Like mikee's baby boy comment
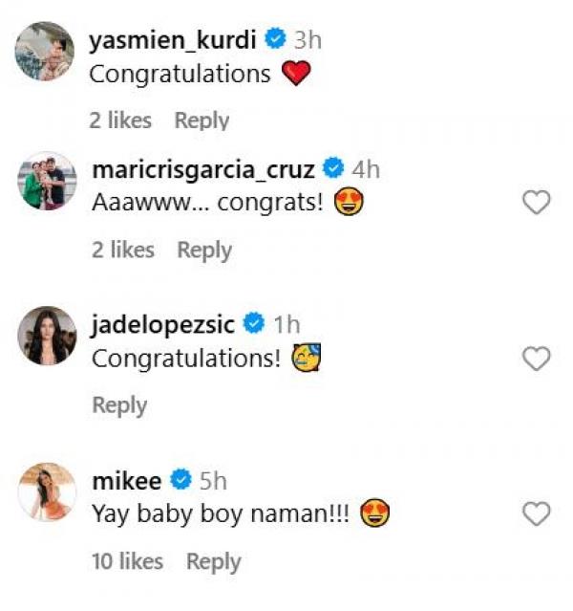The width and height of the screenshot is (573, 611). pos(538,513)
